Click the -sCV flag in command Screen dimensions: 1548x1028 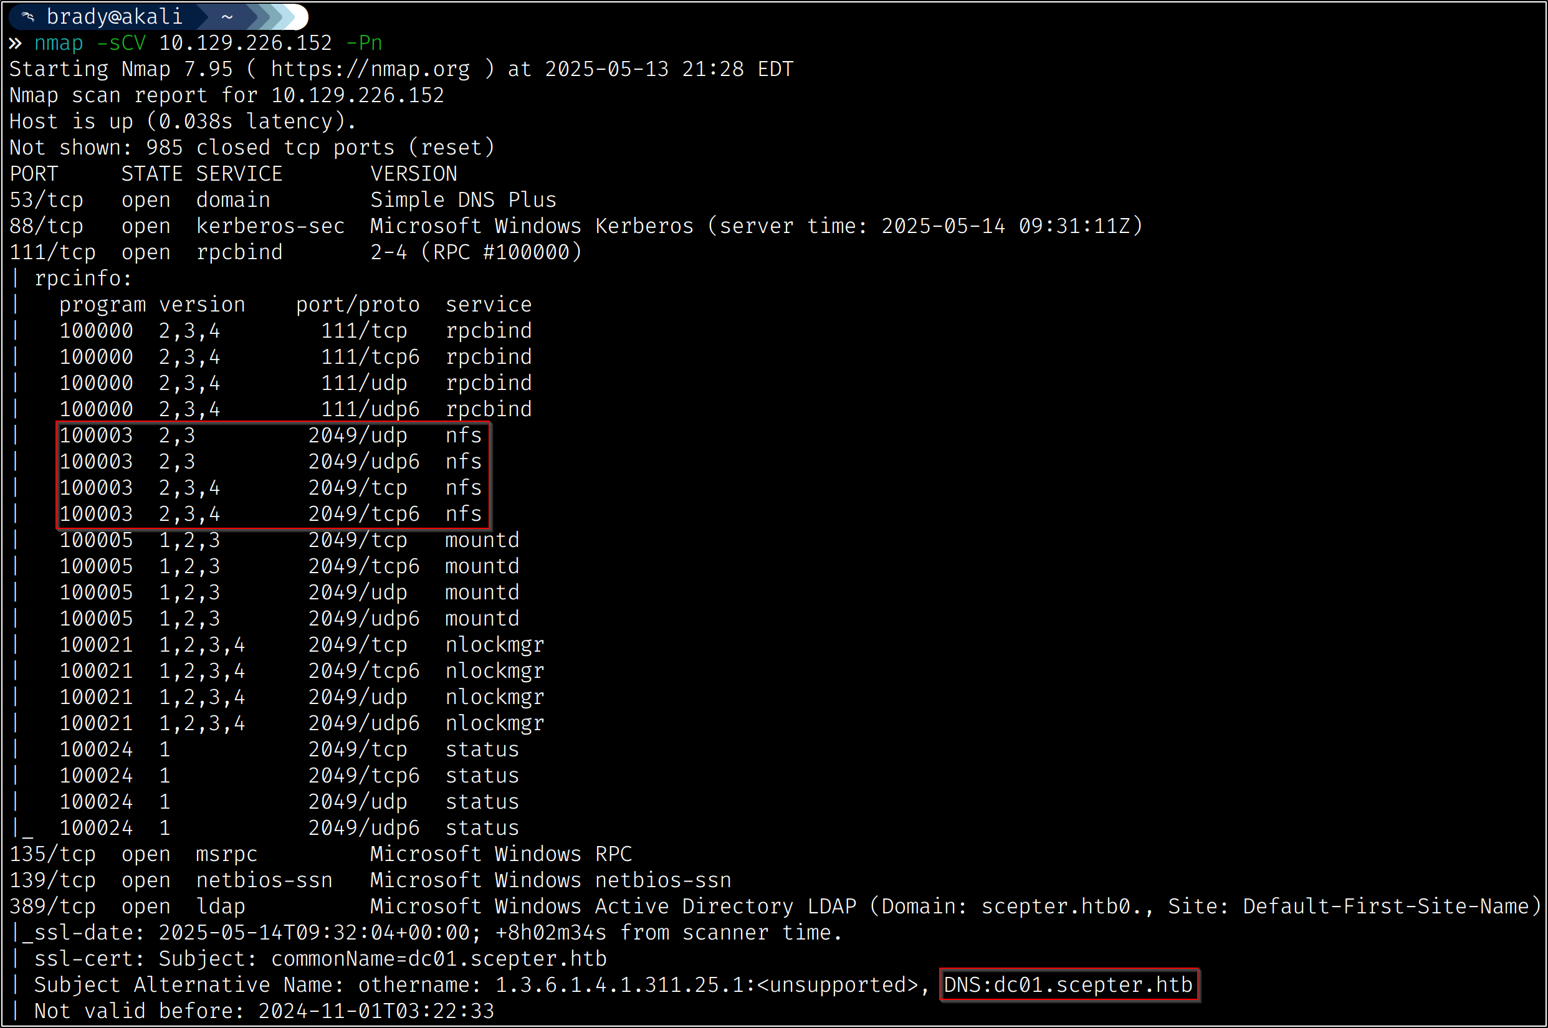[121, 43]
